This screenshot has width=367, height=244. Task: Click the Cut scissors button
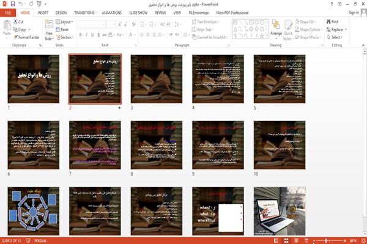[x=18, y=22]
